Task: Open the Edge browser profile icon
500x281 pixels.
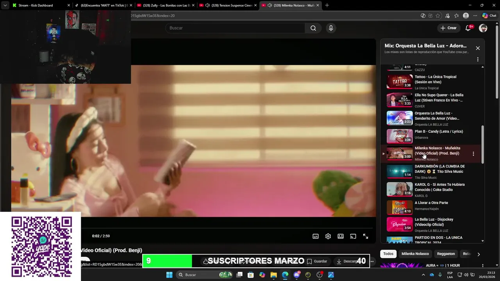Action: (x=466, y=16)
